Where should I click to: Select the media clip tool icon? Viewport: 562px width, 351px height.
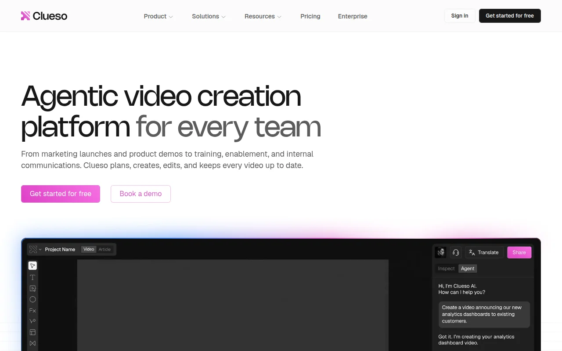32,288
